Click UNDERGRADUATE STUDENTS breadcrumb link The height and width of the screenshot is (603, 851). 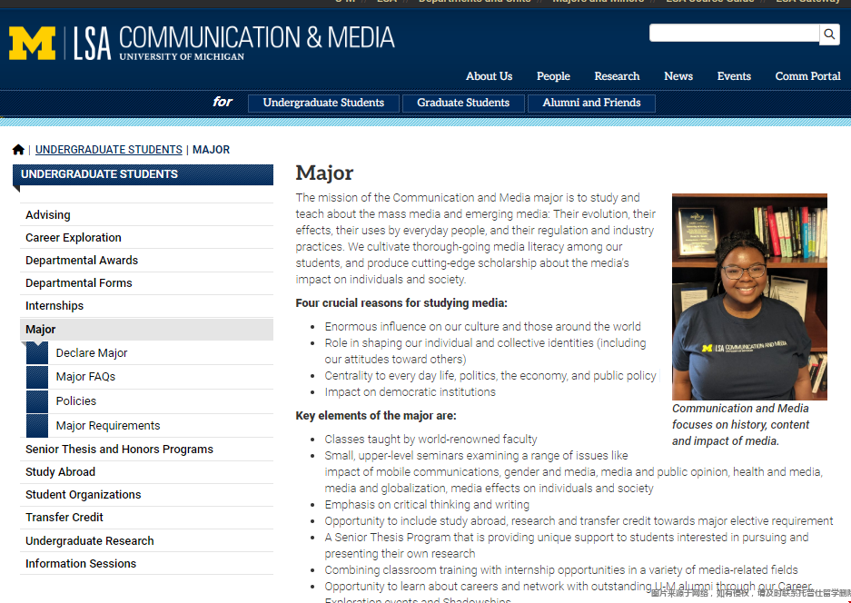109,149
